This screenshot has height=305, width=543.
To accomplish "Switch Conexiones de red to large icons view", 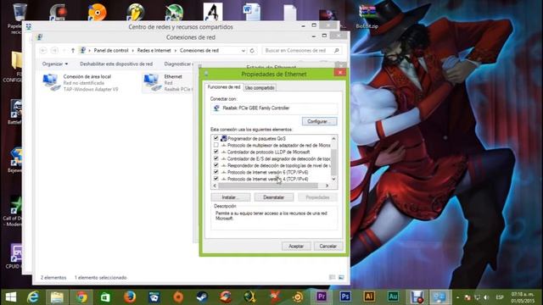I will (341, 277).
